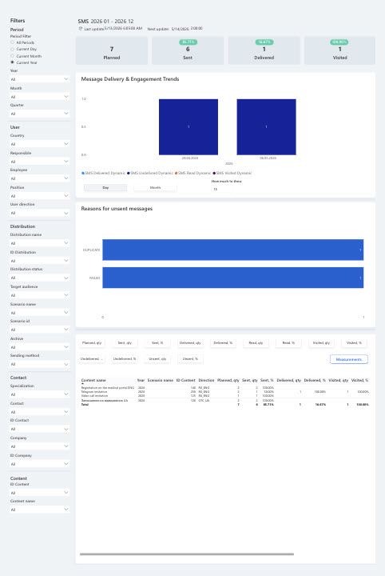Click the SMS Undelivered Dynamic legend marker
385x576 pixels.
129,173
